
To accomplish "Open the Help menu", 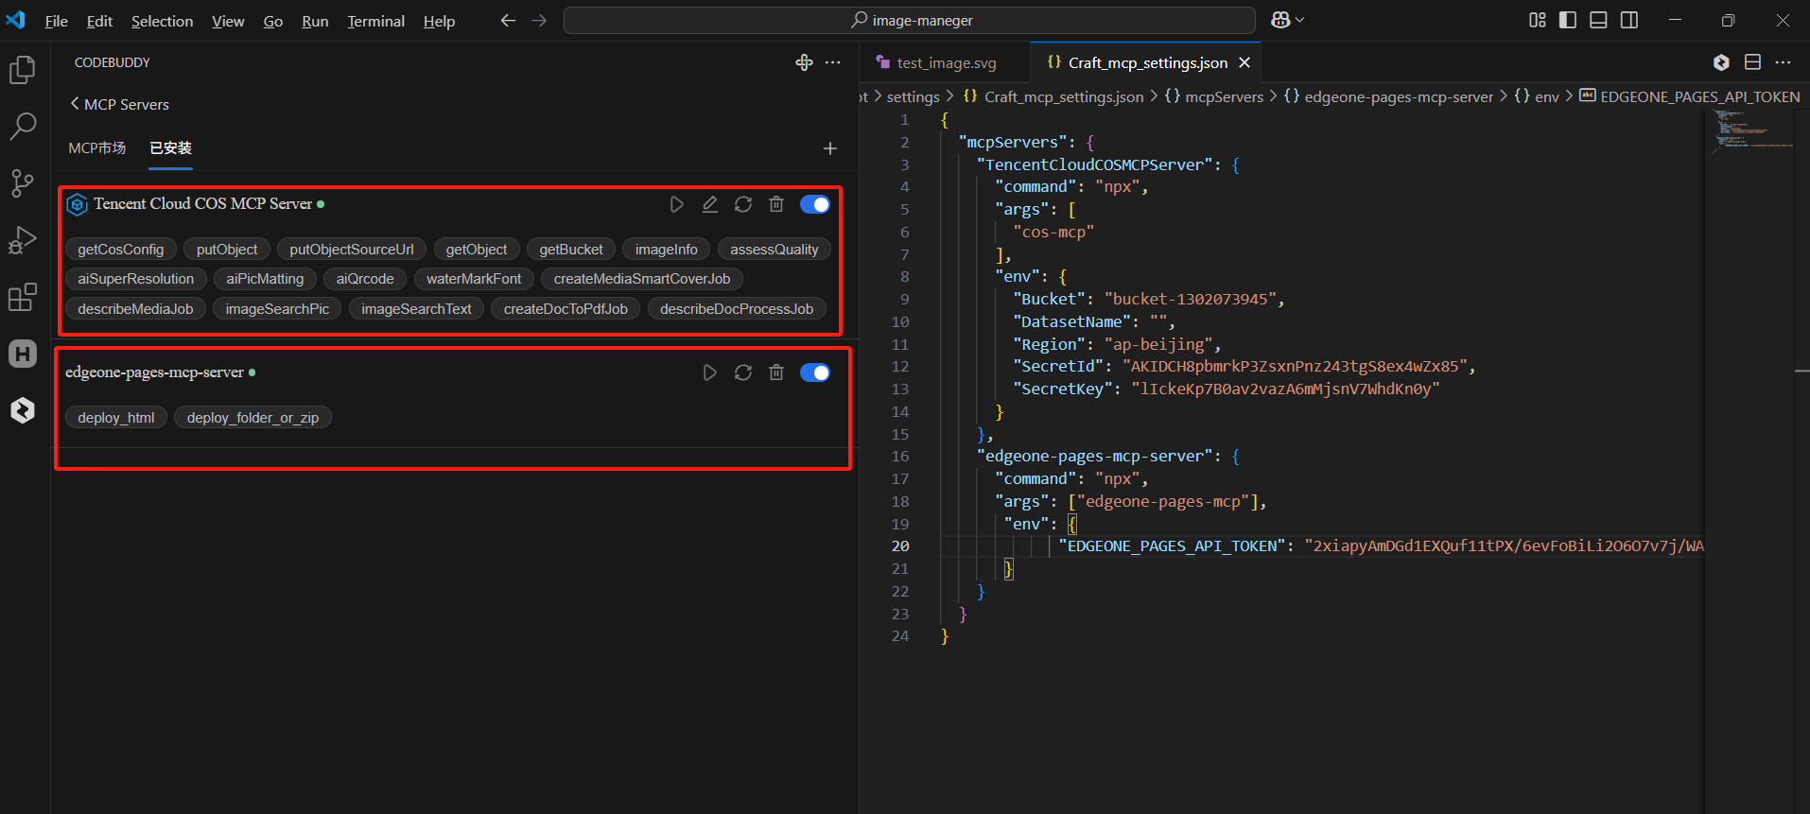I will click(x=439, y=21).
